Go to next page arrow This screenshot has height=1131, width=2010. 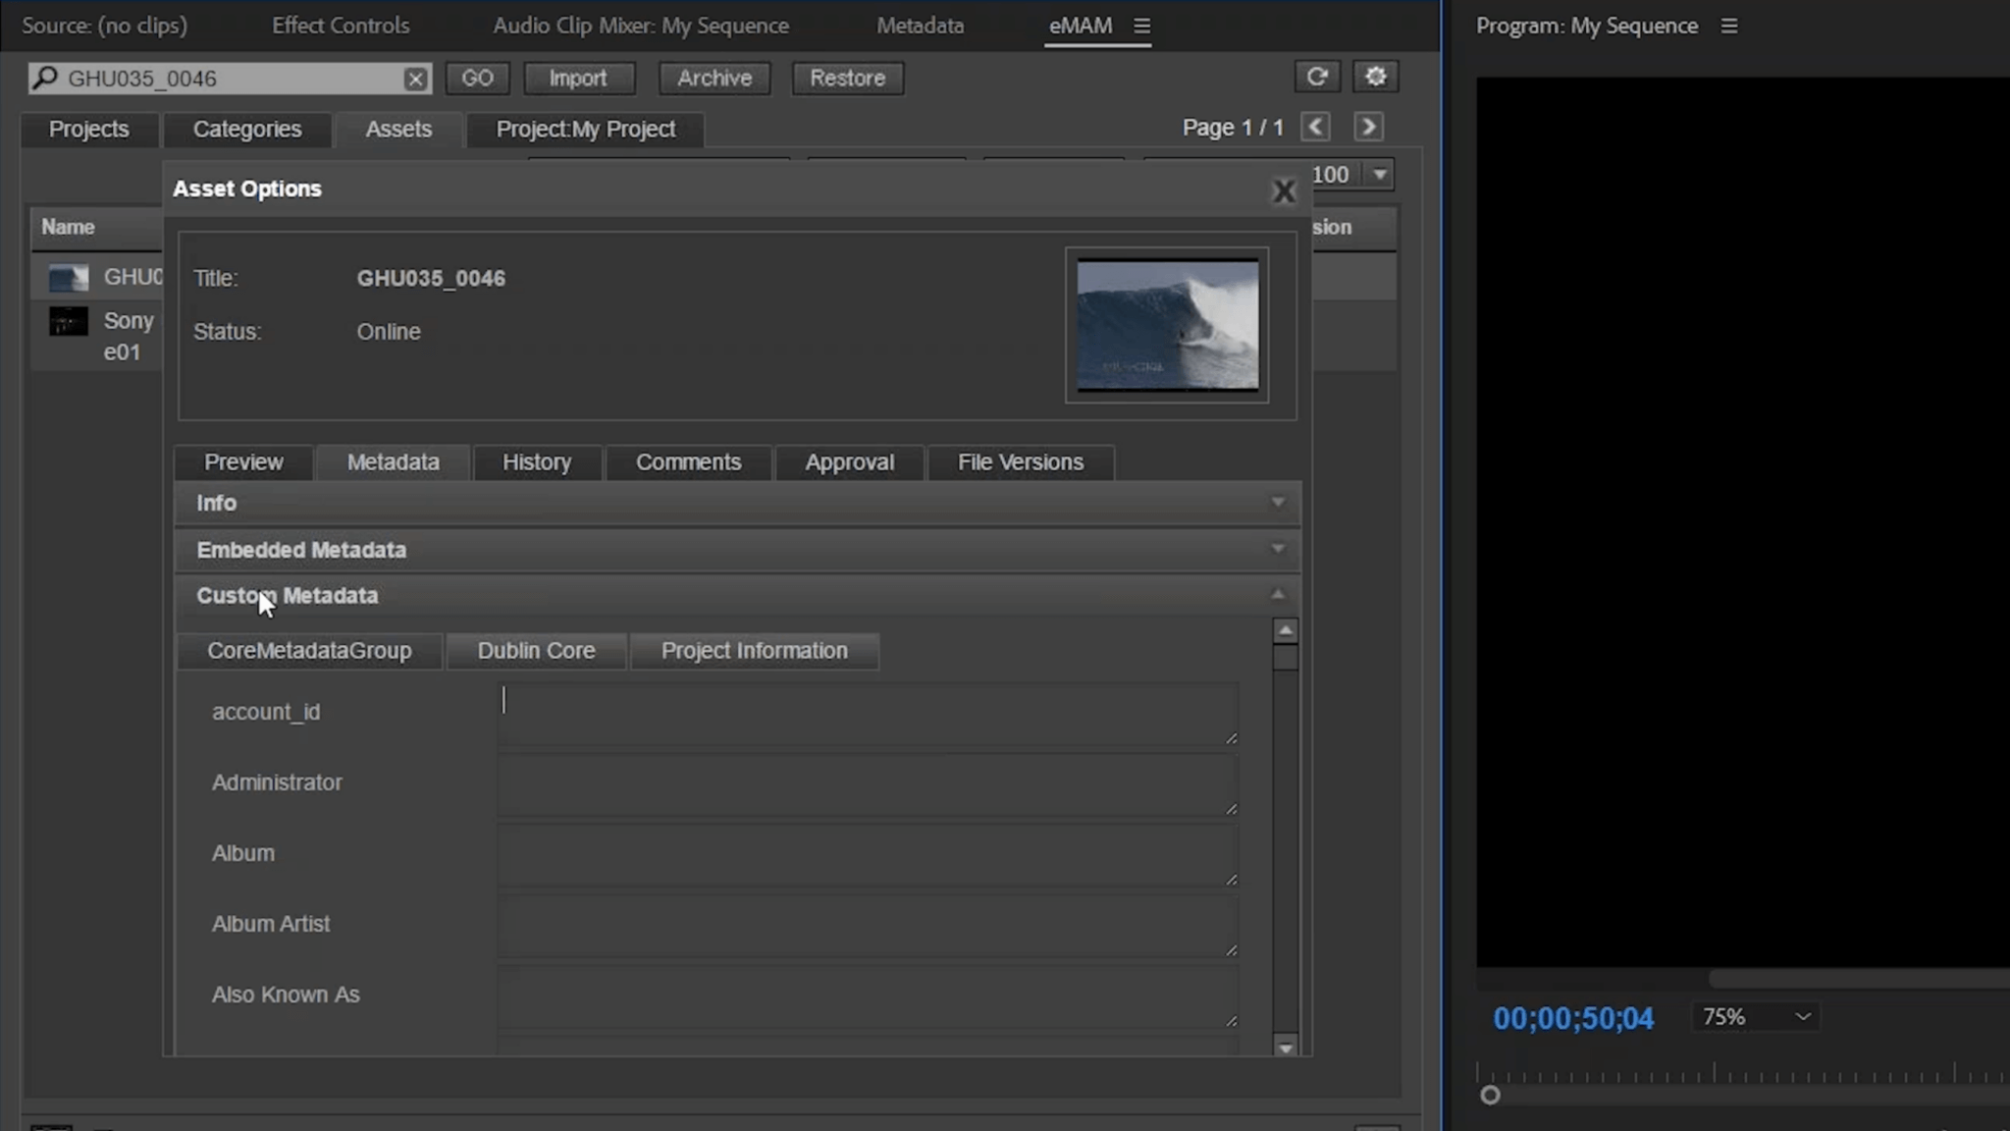[x=1368, y=127]
